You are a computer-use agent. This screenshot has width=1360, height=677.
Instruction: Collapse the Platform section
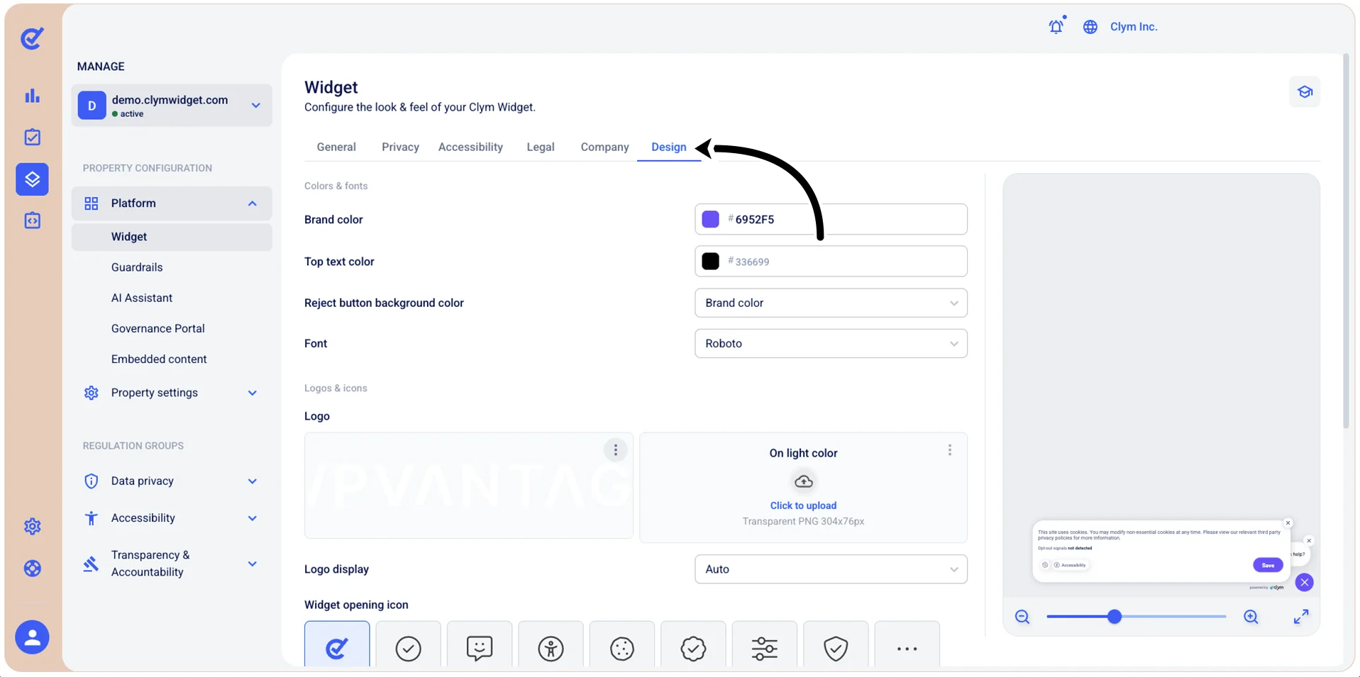pyautogui.click(x=172, y=203)
